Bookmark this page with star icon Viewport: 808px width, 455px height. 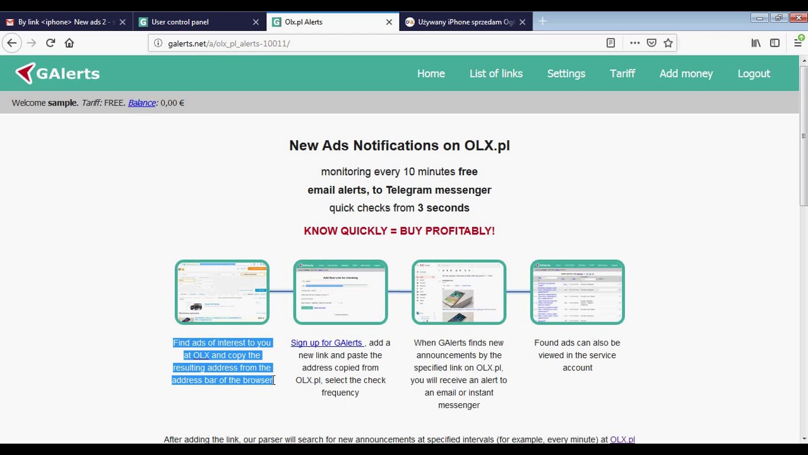click(668, 43)
